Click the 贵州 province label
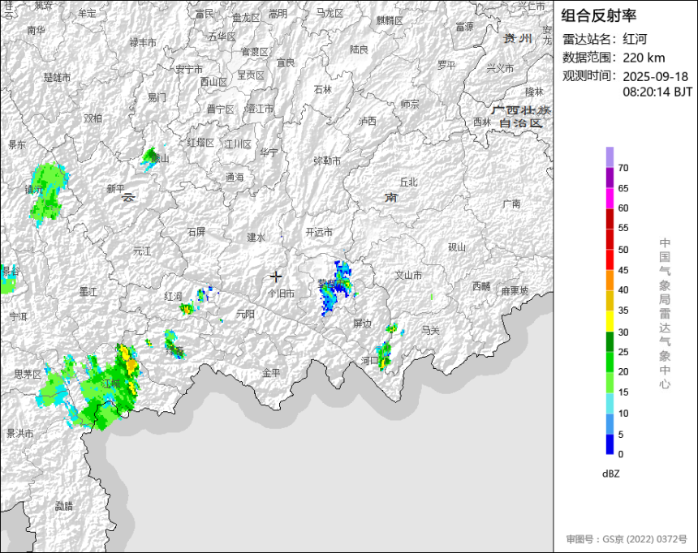 click(x=518, y=39)
